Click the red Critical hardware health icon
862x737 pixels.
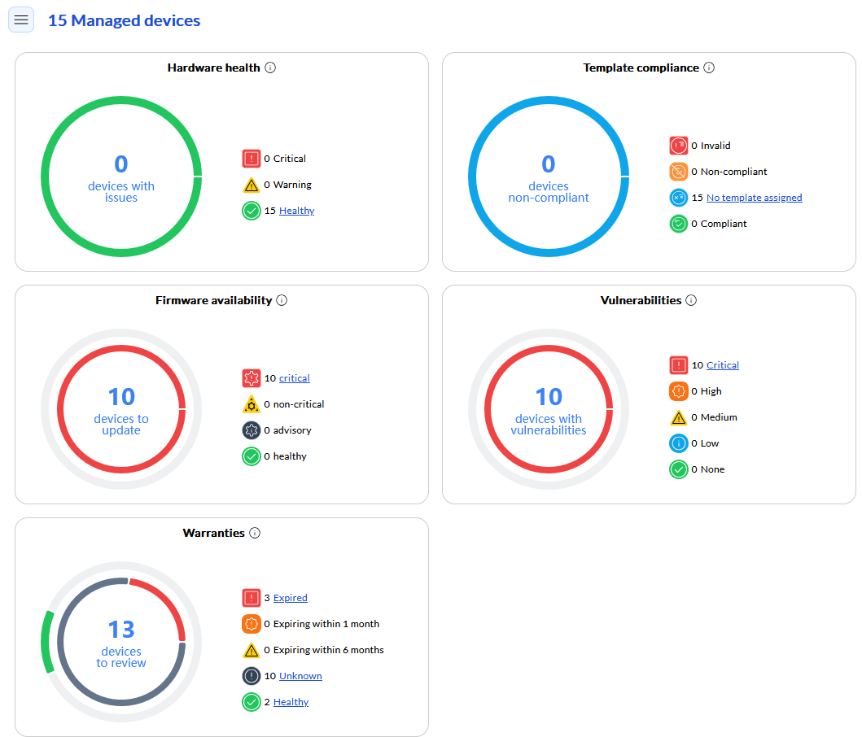(x=252, y=159)
